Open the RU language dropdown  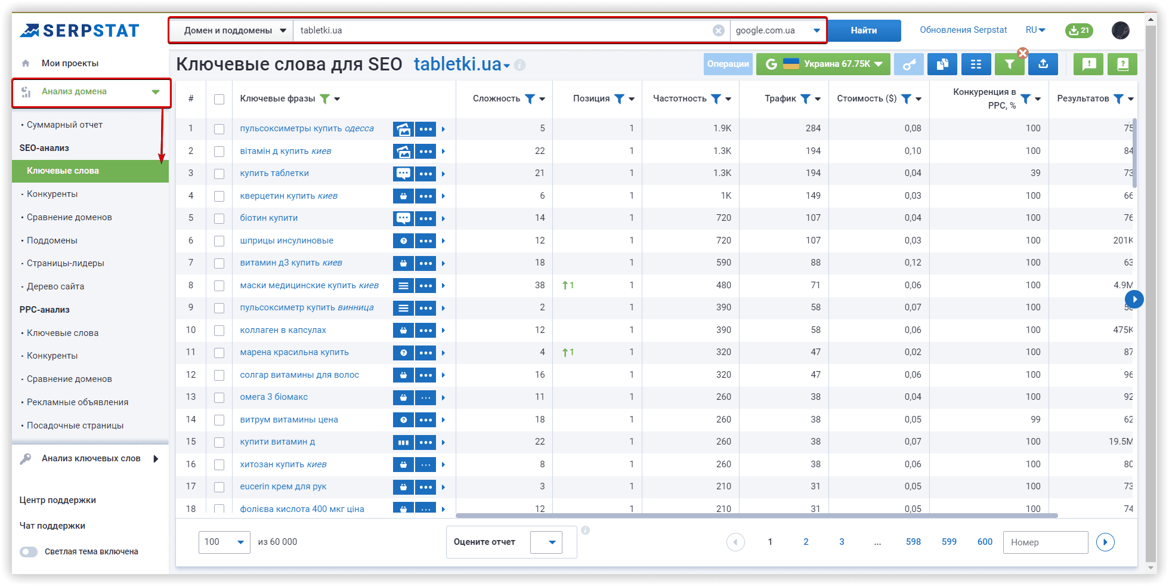[1035, 30]
